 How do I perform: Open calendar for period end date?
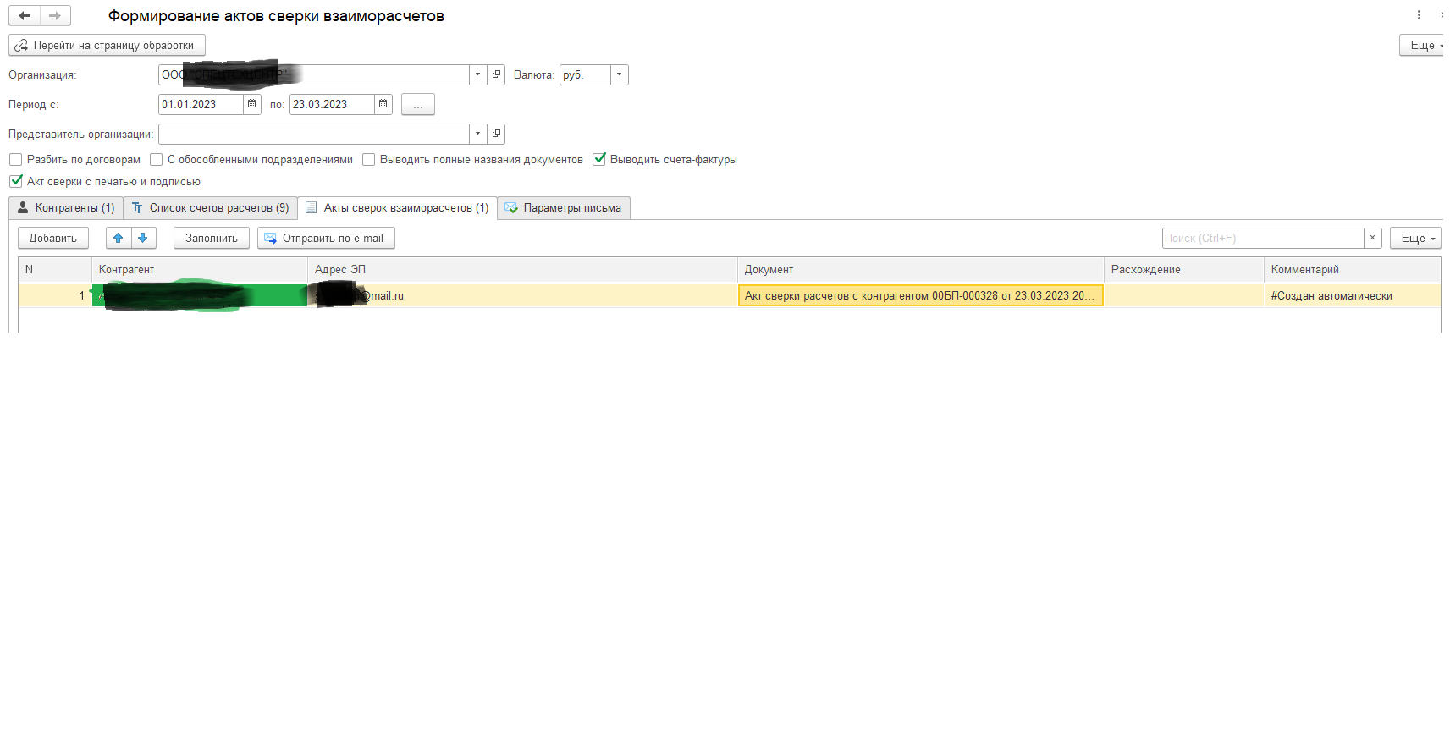point(383,104)
